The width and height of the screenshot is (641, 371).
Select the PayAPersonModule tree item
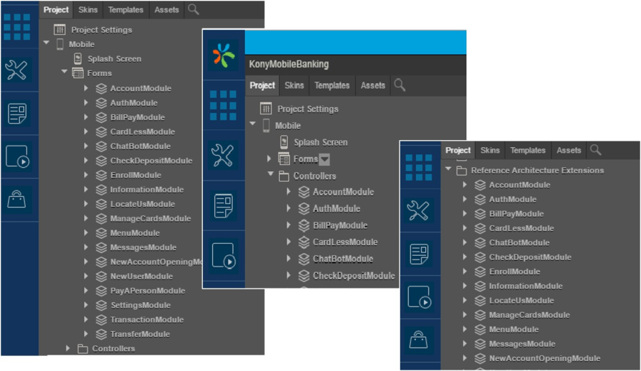(147, 291)
